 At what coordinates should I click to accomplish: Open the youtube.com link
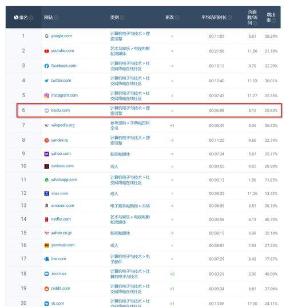coord(62,51)
